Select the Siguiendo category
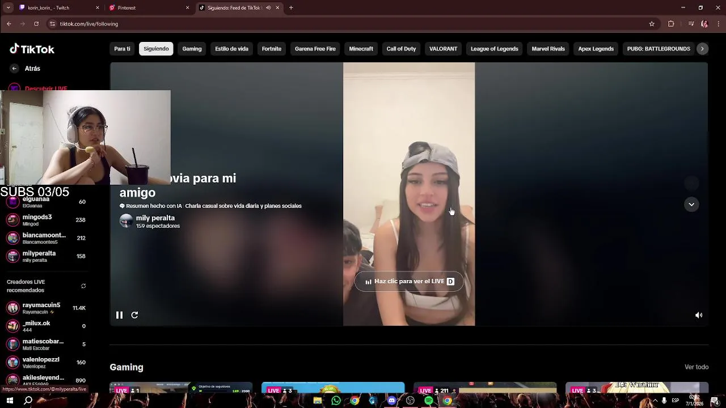 (x=156, y=49)
